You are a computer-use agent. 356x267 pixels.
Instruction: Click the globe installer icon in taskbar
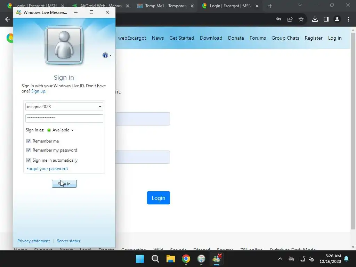[x=201, y=259]
